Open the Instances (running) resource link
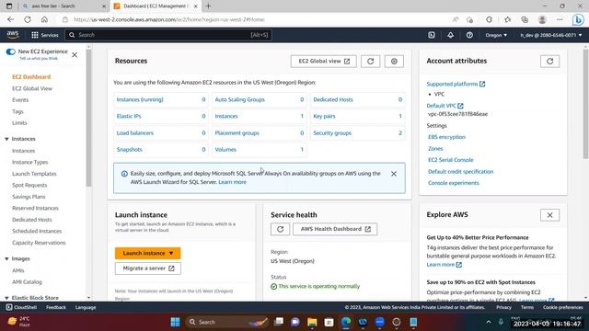Viewport: 589px width, 331px height. click(x=140, y=99)
